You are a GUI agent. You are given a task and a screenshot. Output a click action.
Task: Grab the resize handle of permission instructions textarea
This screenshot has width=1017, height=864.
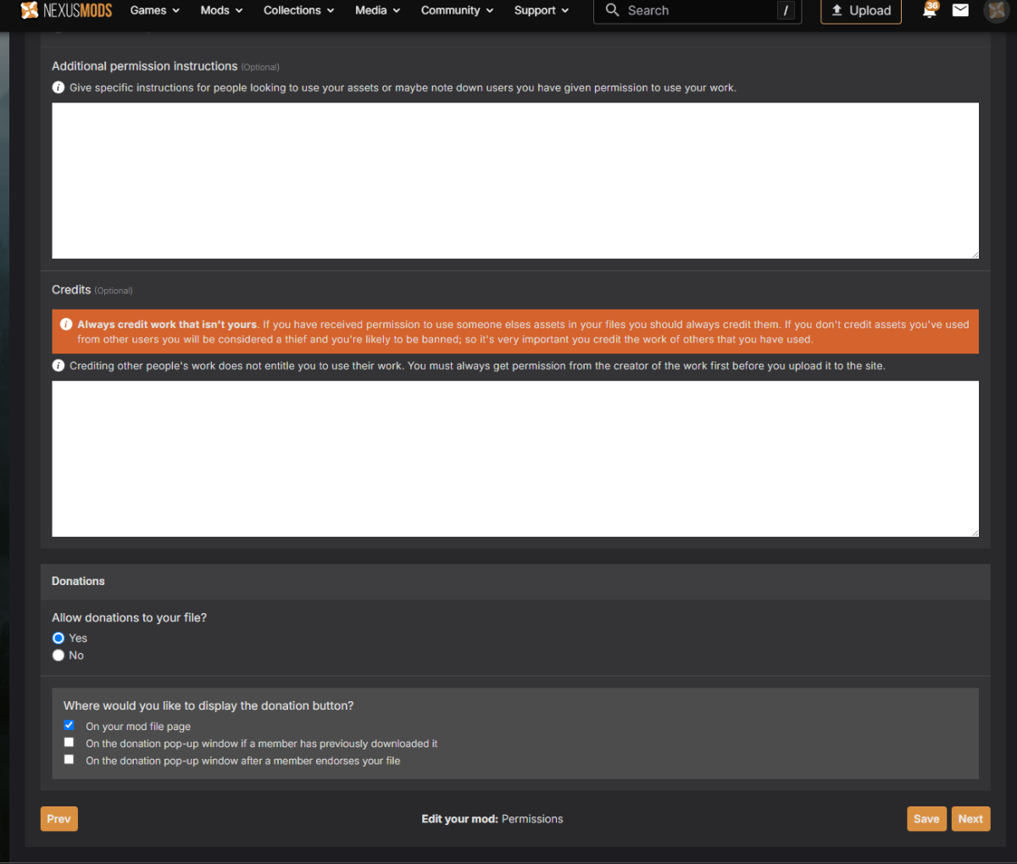pos(975,254)
